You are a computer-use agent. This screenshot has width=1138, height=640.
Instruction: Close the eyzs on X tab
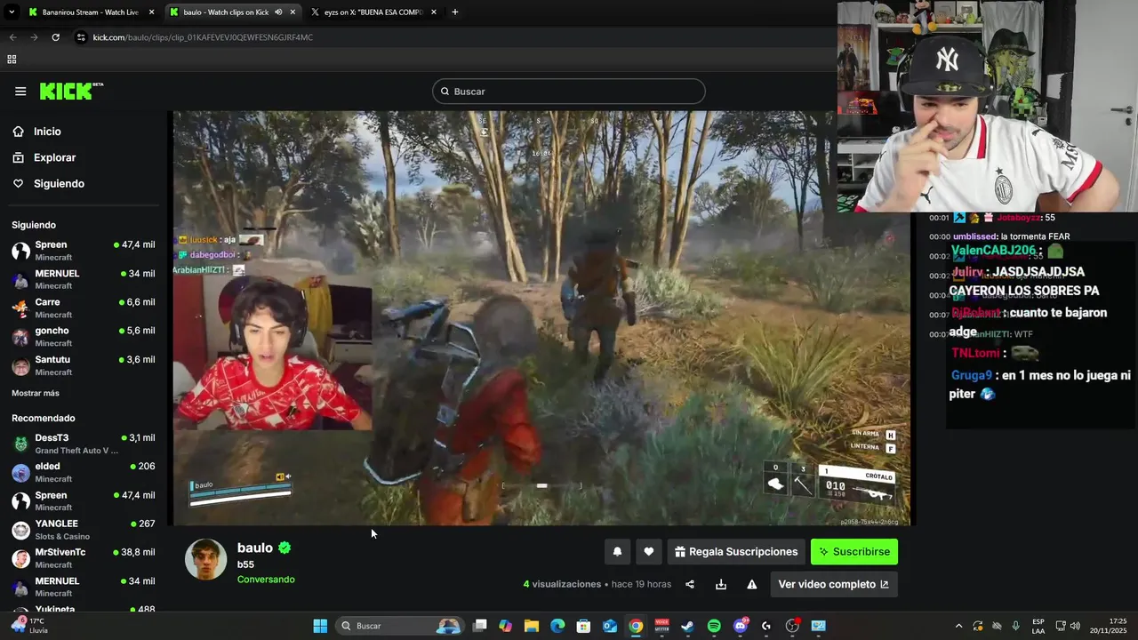coord(434,12)
